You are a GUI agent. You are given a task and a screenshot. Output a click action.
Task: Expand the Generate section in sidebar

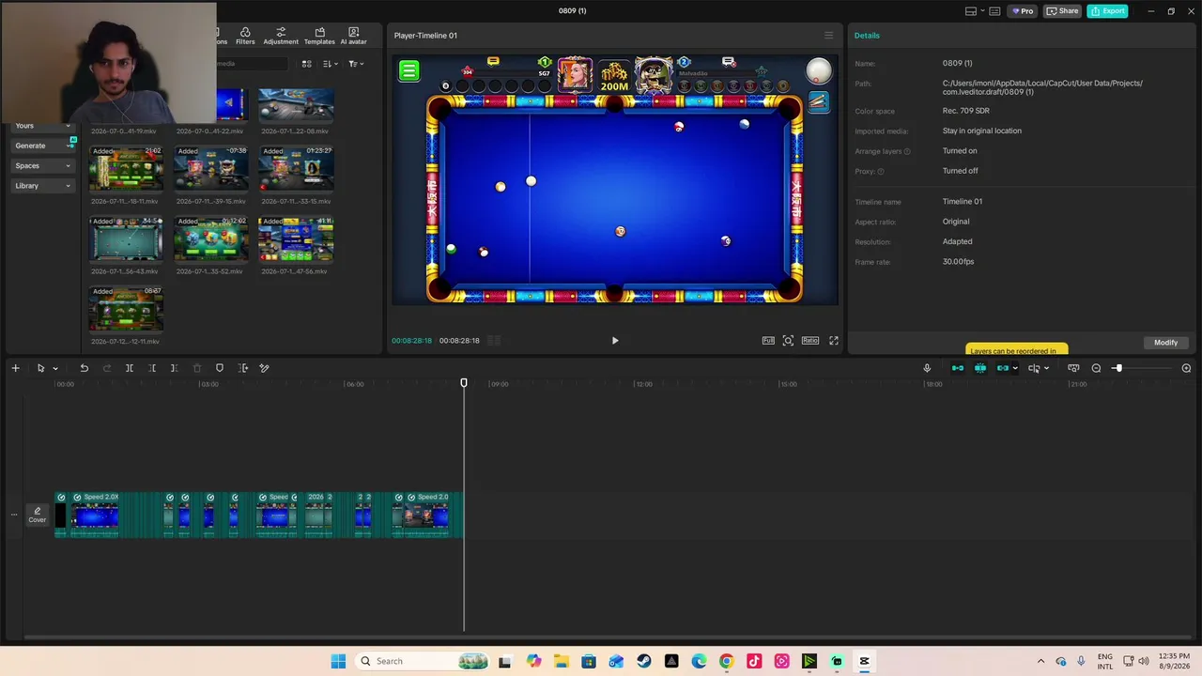coord(43,146)
